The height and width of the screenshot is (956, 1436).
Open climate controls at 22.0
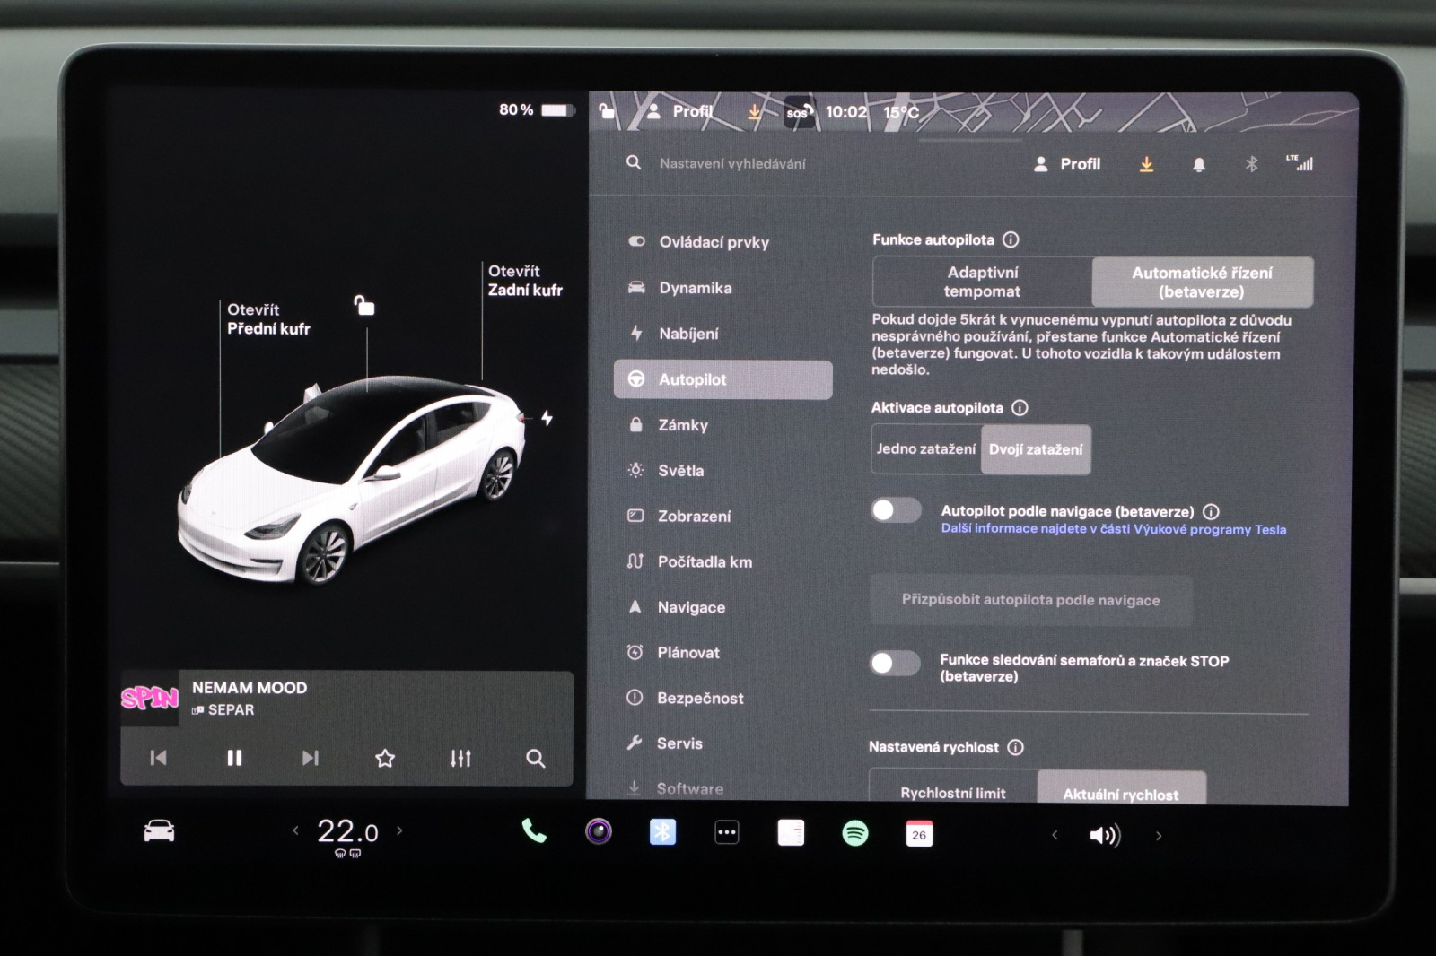(347, 832)
